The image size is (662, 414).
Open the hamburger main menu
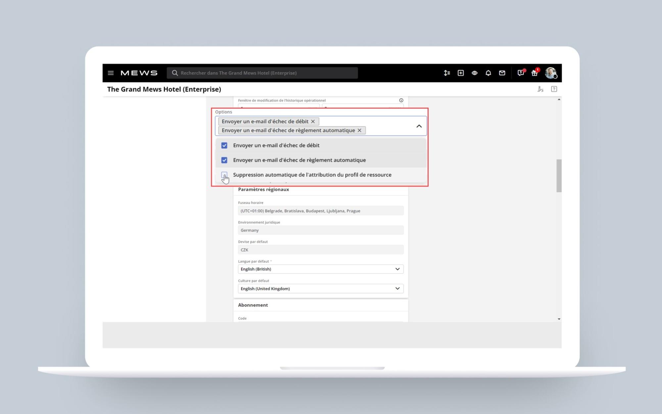click(x=111, y=73)
